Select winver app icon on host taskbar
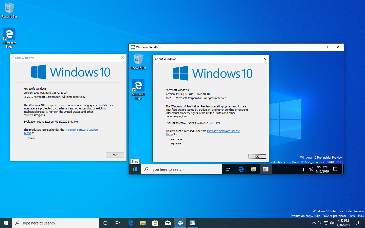The width and height of the screenshot is (365, 228). tap(192, 223)
